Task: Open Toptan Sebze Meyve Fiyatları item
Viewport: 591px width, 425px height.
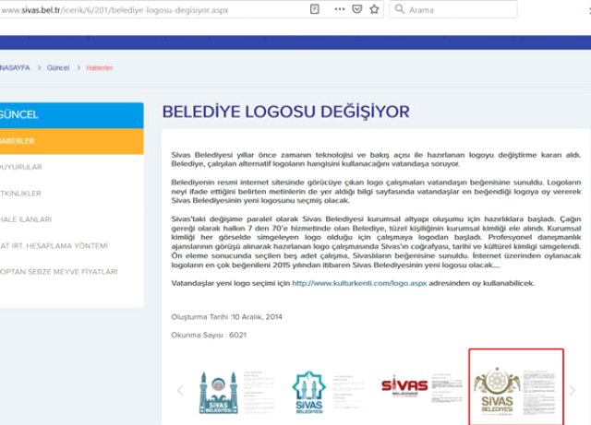Action: 59,272
